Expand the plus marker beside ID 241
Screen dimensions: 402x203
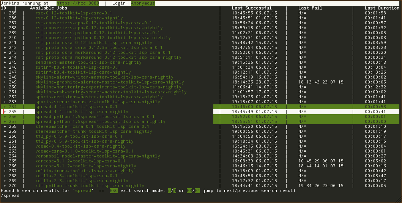click(x=5, y=43)
